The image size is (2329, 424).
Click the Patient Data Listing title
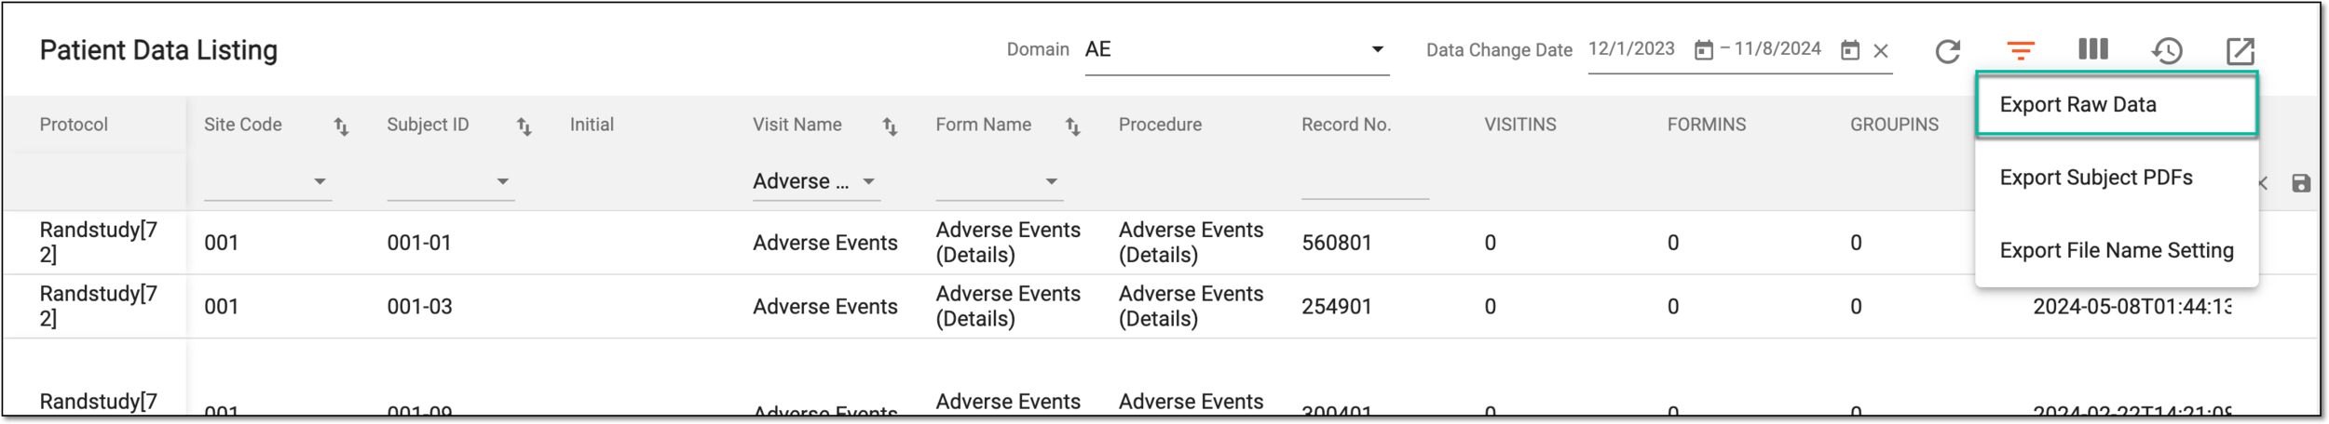(x=158, y=50)
